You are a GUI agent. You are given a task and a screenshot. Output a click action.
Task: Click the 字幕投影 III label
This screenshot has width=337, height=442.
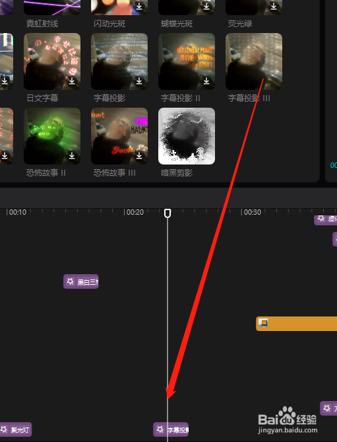click(249, 98)
